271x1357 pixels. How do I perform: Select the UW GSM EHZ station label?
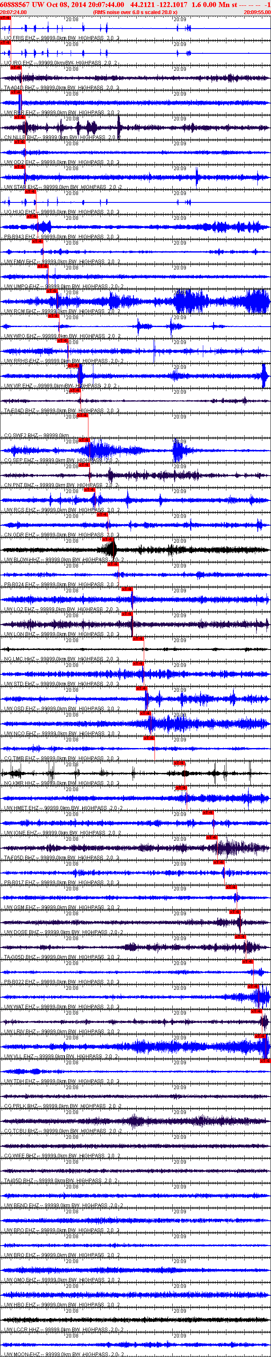tap(62, 907)
